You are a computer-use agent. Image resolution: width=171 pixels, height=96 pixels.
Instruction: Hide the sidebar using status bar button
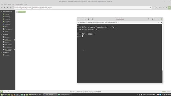point(8,92)
